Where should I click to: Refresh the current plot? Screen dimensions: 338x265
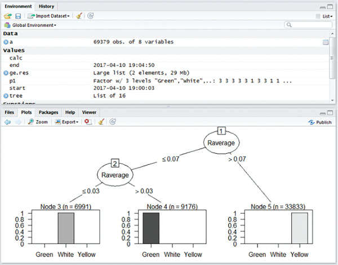tap(113, 122)
